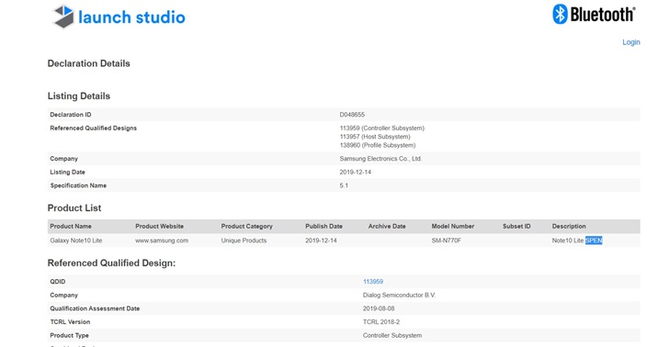This screenshot has height=347, width=669.
Task: Click the Specification Name label
Action: point(78,185)
